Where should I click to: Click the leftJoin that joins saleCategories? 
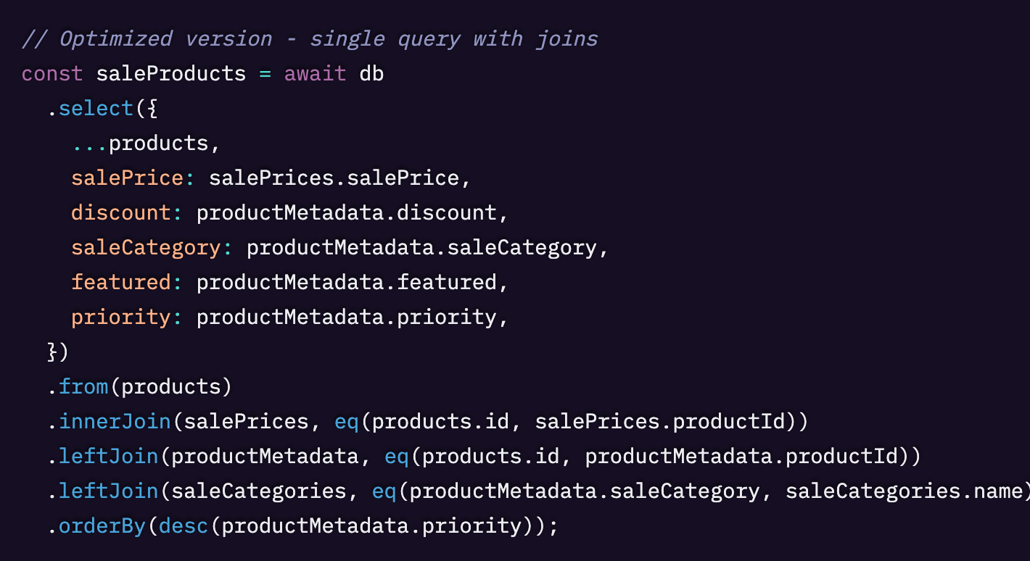coord(108,491)
